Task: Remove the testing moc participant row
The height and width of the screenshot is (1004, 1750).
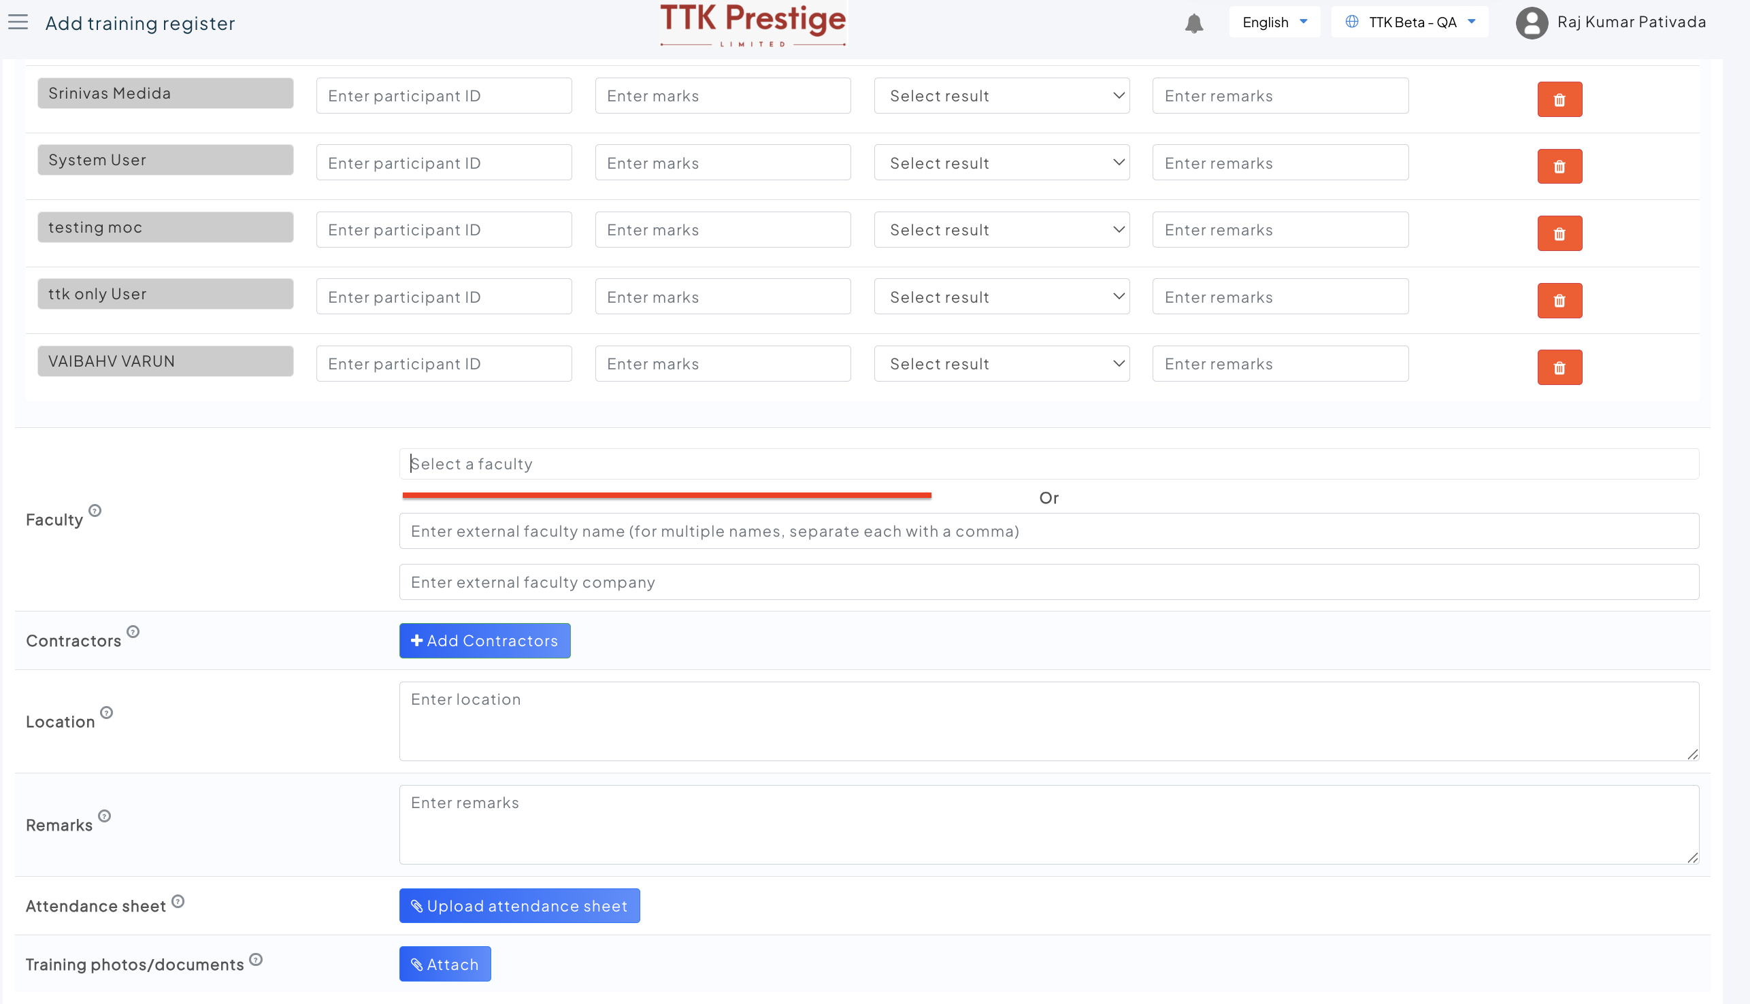Action: coord(1559,234)
